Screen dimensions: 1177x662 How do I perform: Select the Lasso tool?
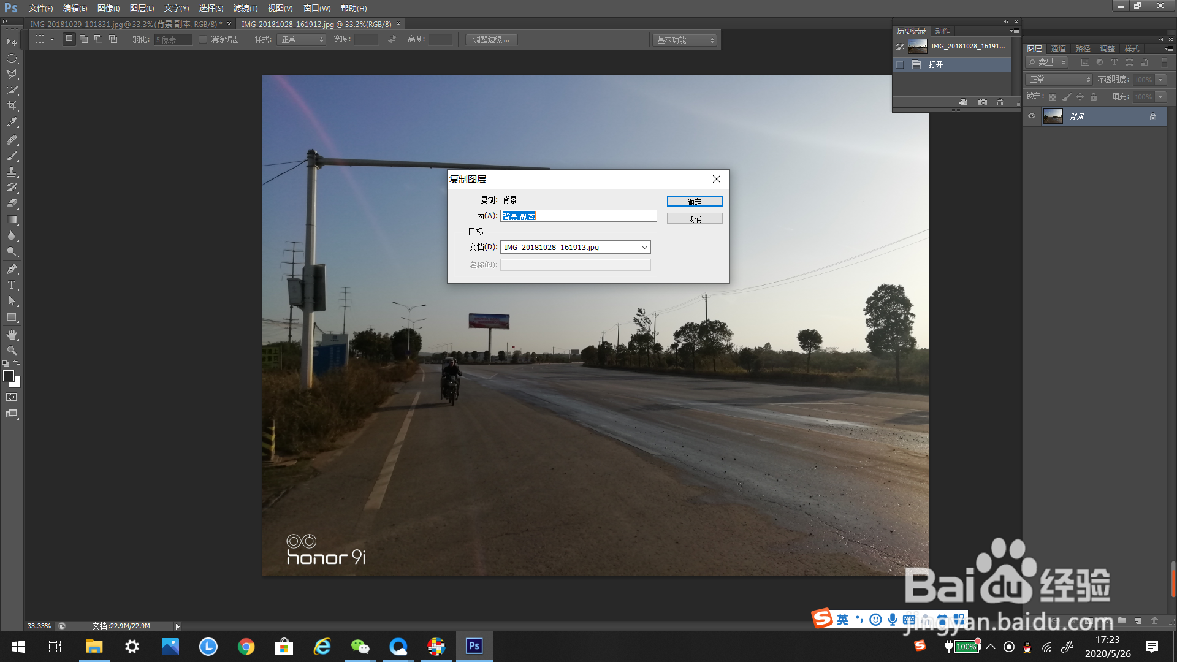[12, 74]
